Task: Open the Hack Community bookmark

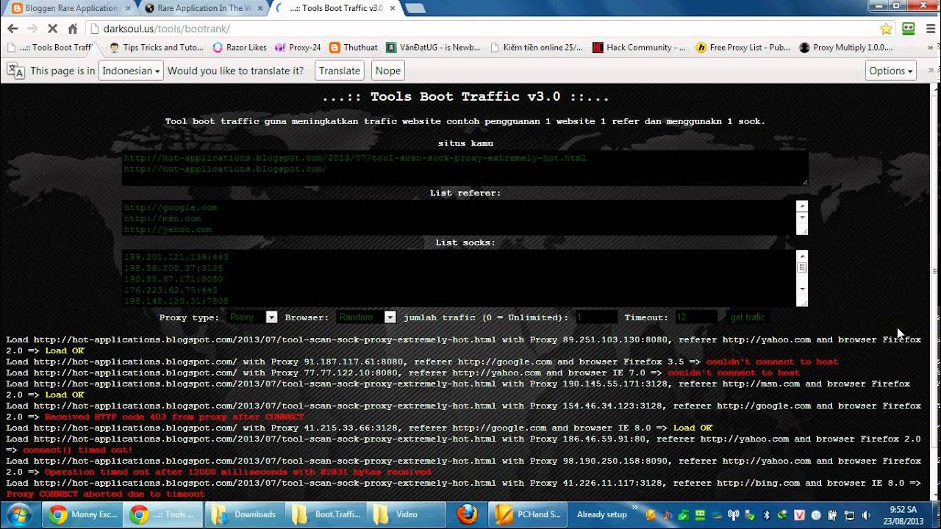Action: point(639,47)
